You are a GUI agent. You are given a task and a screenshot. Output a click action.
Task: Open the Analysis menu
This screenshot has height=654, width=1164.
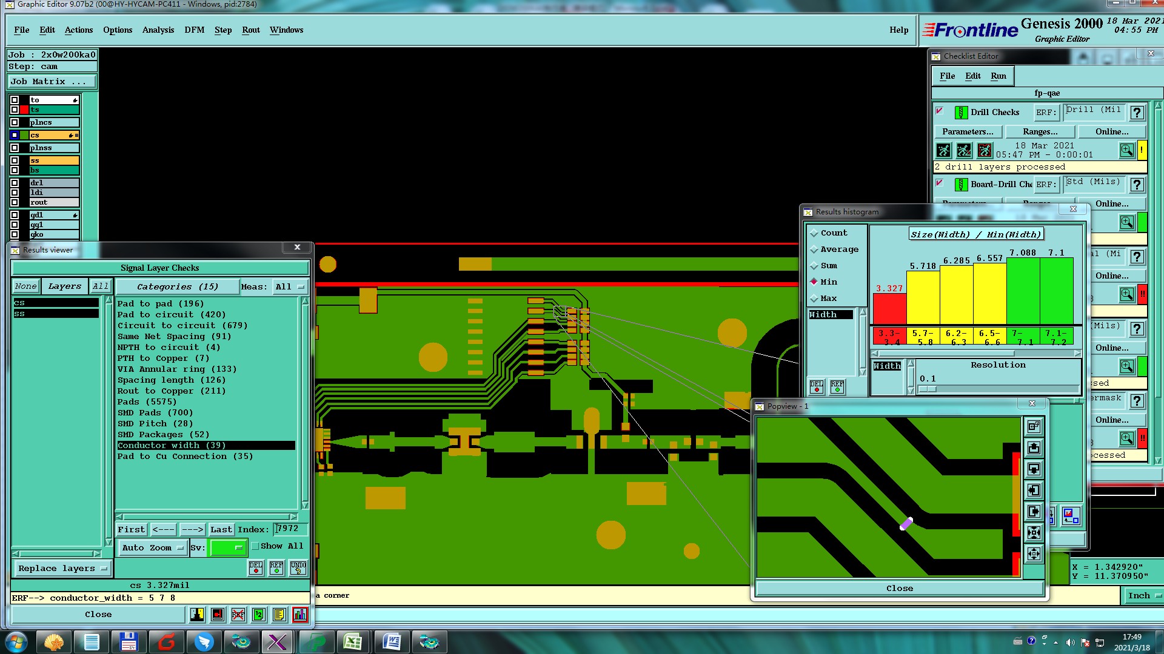[158, 30]
